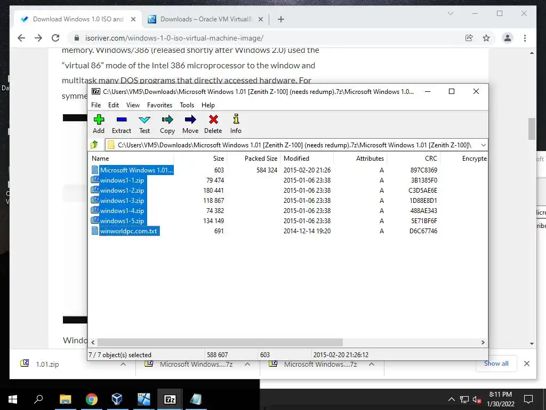Open taskbar Search

point(38,399)
